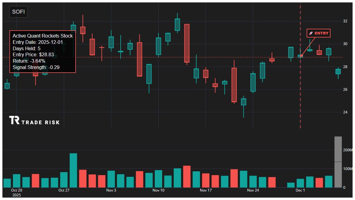Click the 'Oct 20' date axis label

(x=17, y=190)
